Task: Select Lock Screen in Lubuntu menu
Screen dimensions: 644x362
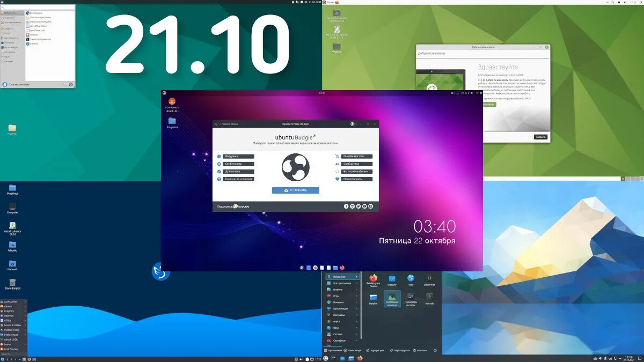Action: tap(13, 349)
